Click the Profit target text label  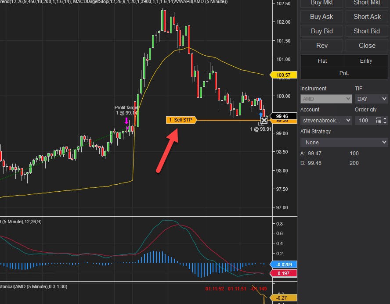pyautogui.click(x=126, y=107)
